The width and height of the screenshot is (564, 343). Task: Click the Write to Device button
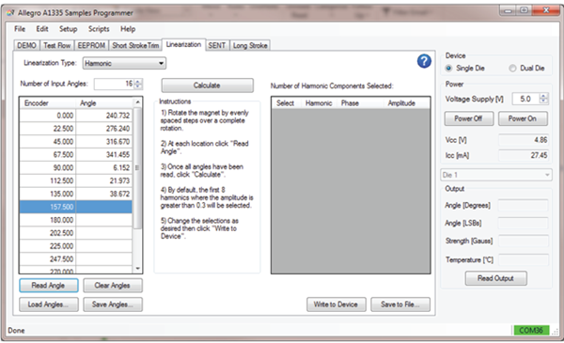[336, 304]
